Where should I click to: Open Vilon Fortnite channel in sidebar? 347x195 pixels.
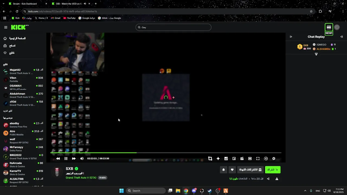click(x=23, y=79)
